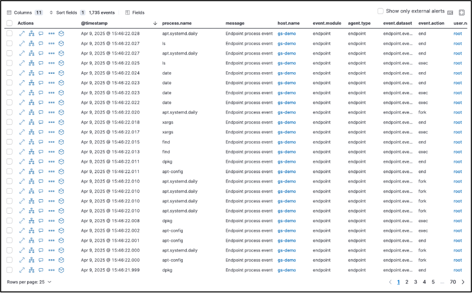Enable Show only external alerts checkbox
Screen dimensions: 472x293
[x=381, y=11]
